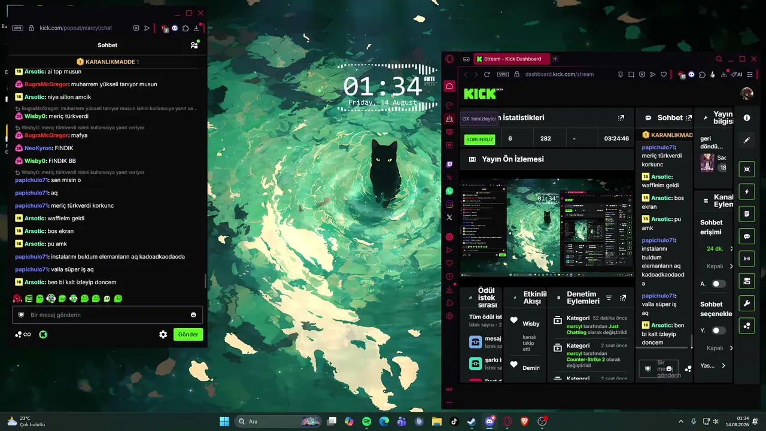Click the stream preview thumbnail in dashboard
This screenshot has width=766, height=431.
click(546, 228)
